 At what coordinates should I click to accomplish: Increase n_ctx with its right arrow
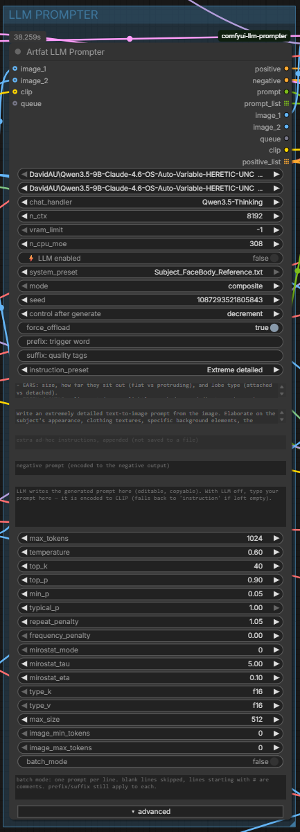(x=276, y=216)
